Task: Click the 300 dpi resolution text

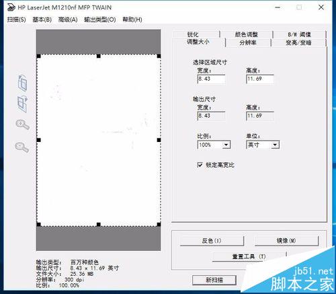Action: tap(75, 280)
